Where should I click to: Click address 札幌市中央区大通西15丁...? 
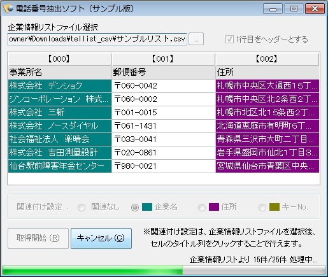[x=267, y=86]
